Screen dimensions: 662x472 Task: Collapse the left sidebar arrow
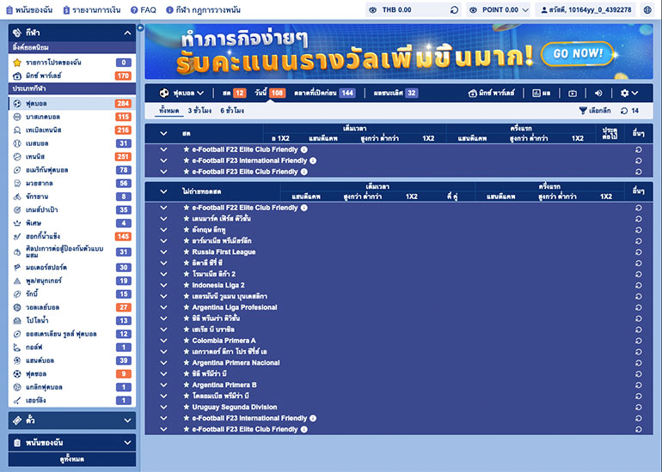pos(140,28)
